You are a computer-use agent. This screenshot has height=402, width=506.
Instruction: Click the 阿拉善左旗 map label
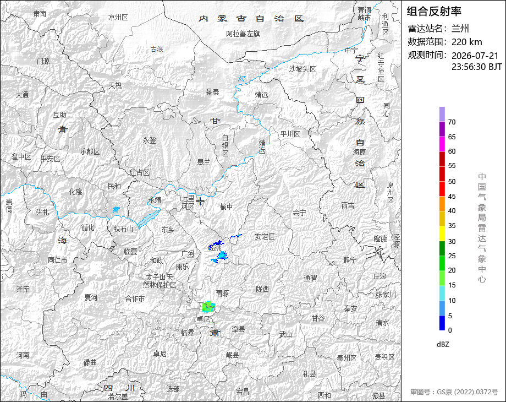click(x=243, y=34)
